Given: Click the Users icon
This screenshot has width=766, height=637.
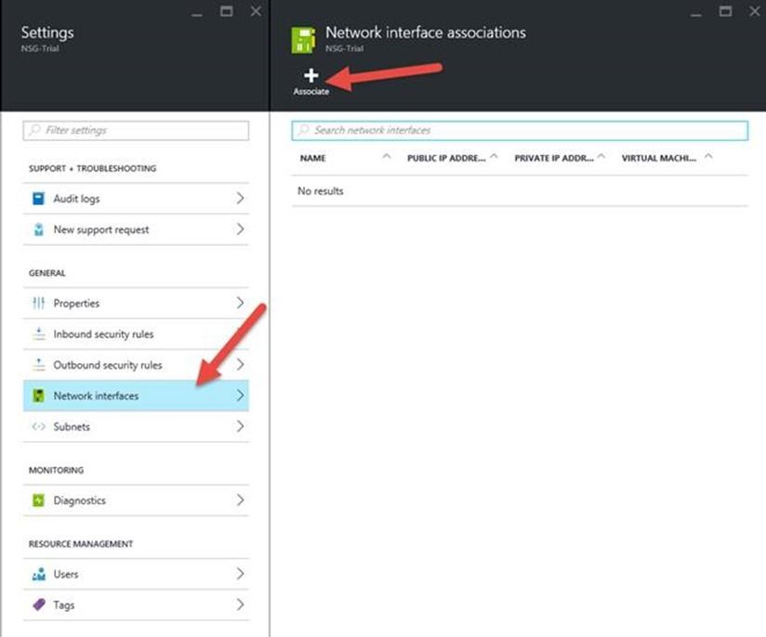Looking at the screenshot, I should (39, 574).
